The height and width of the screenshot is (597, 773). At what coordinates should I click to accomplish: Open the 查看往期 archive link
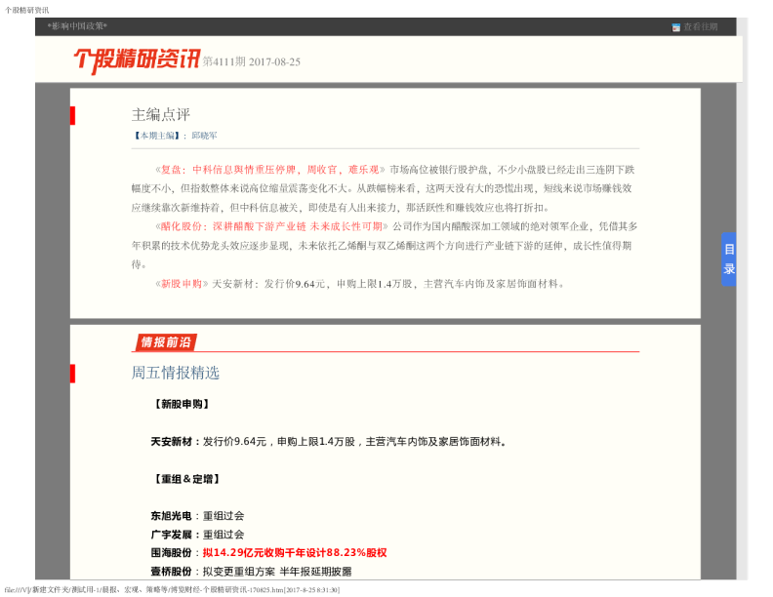coord(700,27)
